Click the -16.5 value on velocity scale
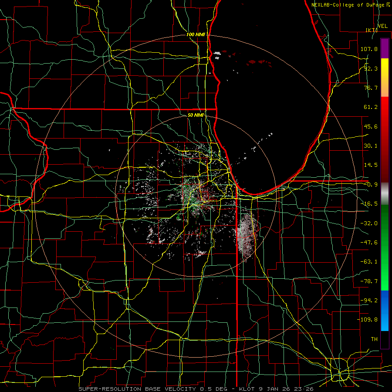 coord(369,204)
